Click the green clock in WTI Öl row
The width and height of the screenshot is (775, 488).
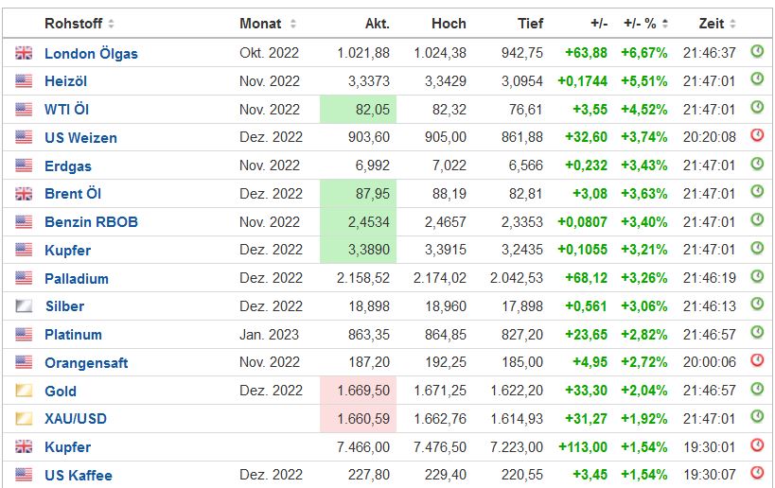click(757, 108)
